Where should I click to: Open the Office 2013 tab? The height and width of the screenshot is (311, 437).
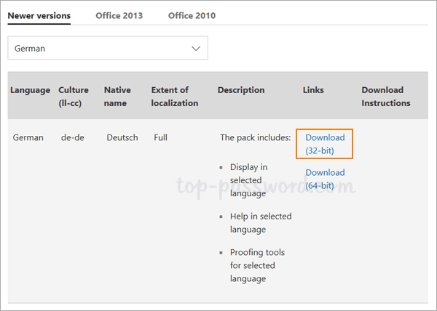[119, 15]
